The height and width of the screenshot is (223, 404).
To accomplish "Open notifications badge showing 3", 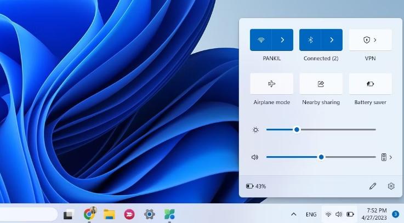I will (395, 214).
